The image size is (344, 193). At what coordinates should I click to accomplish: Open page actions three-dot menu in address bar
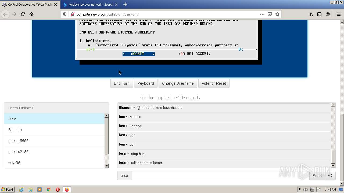click(x=262, y=14)
